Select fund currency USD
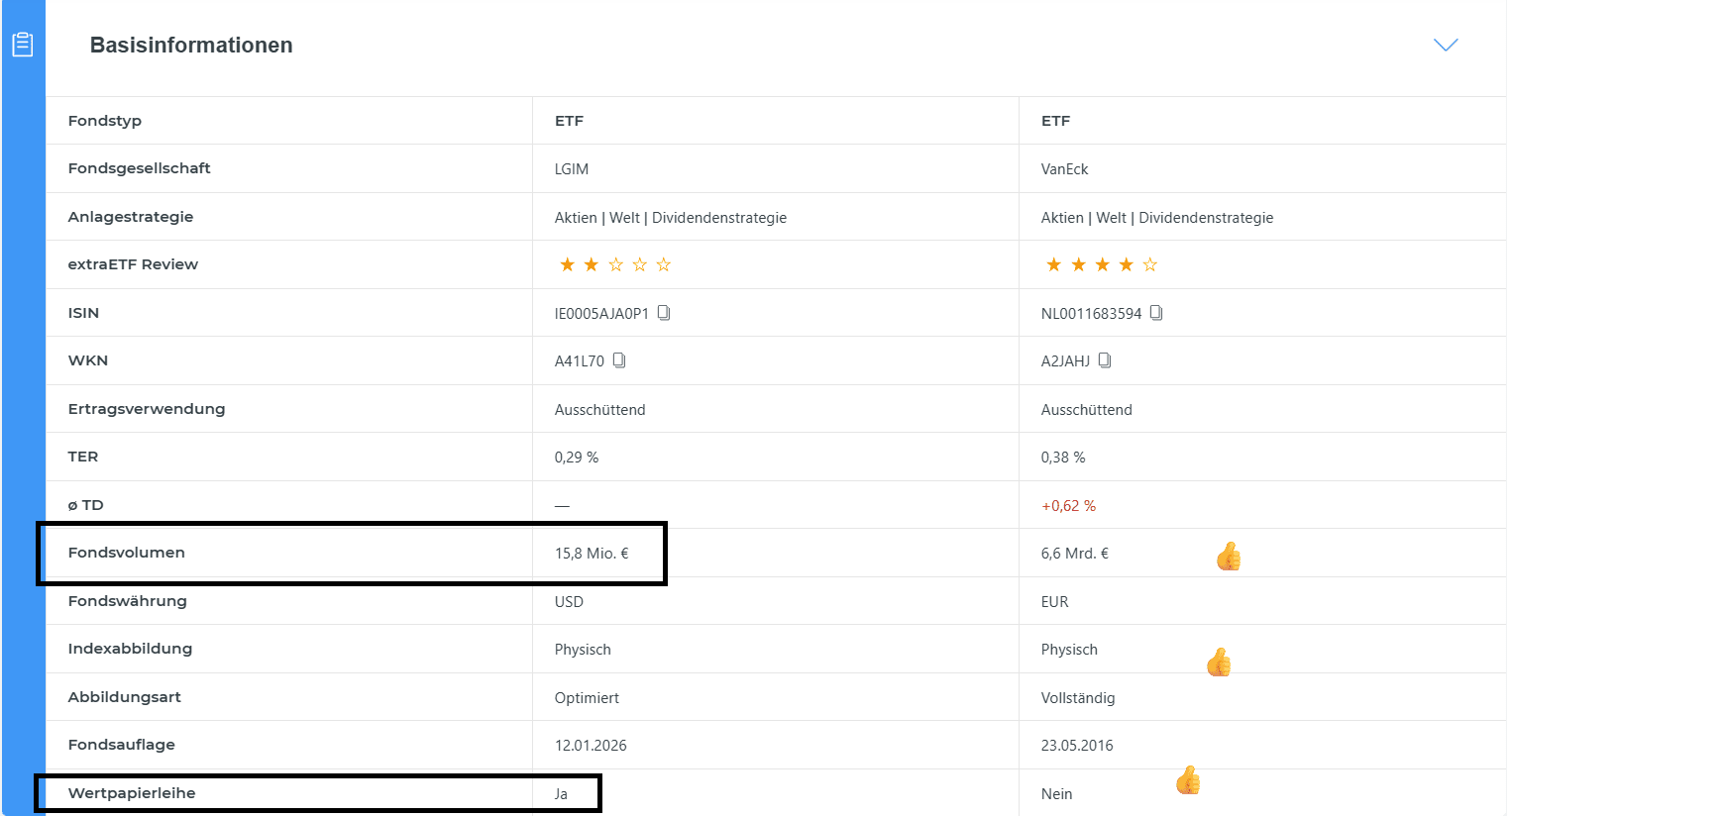Screen dimensions: 1726x816 tap(569, 602)
